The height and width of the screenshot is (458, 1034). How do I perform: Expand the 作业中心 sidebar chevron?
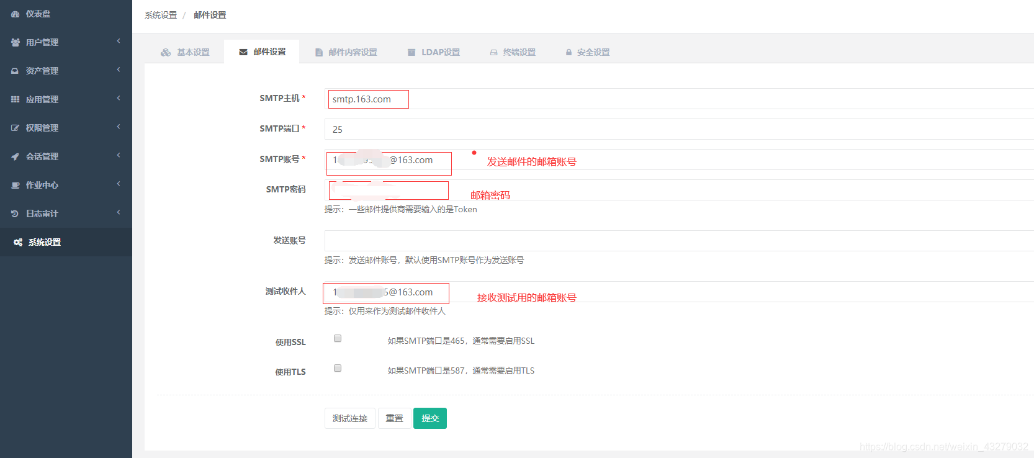119,184
